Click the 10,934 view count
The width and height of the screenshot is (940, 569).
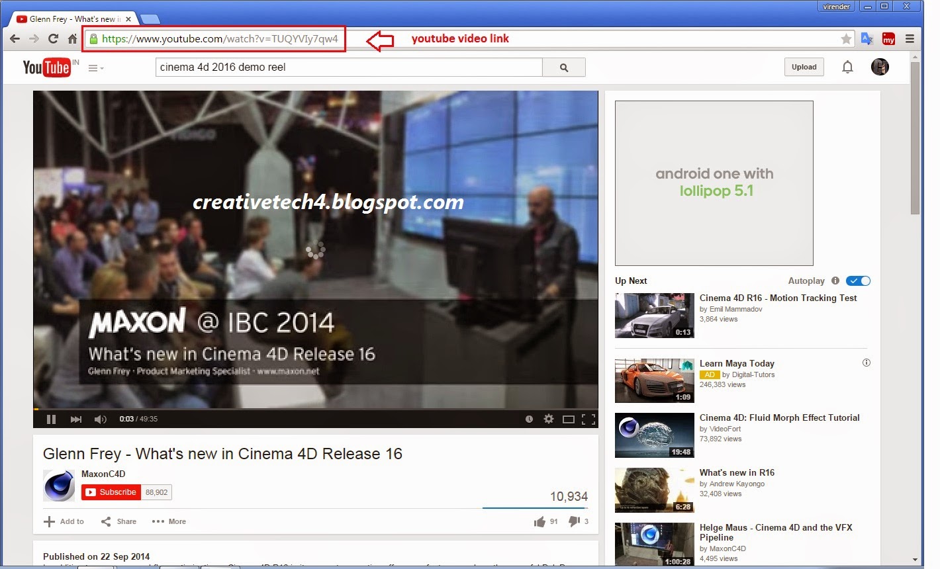click(x=569, y=496)
